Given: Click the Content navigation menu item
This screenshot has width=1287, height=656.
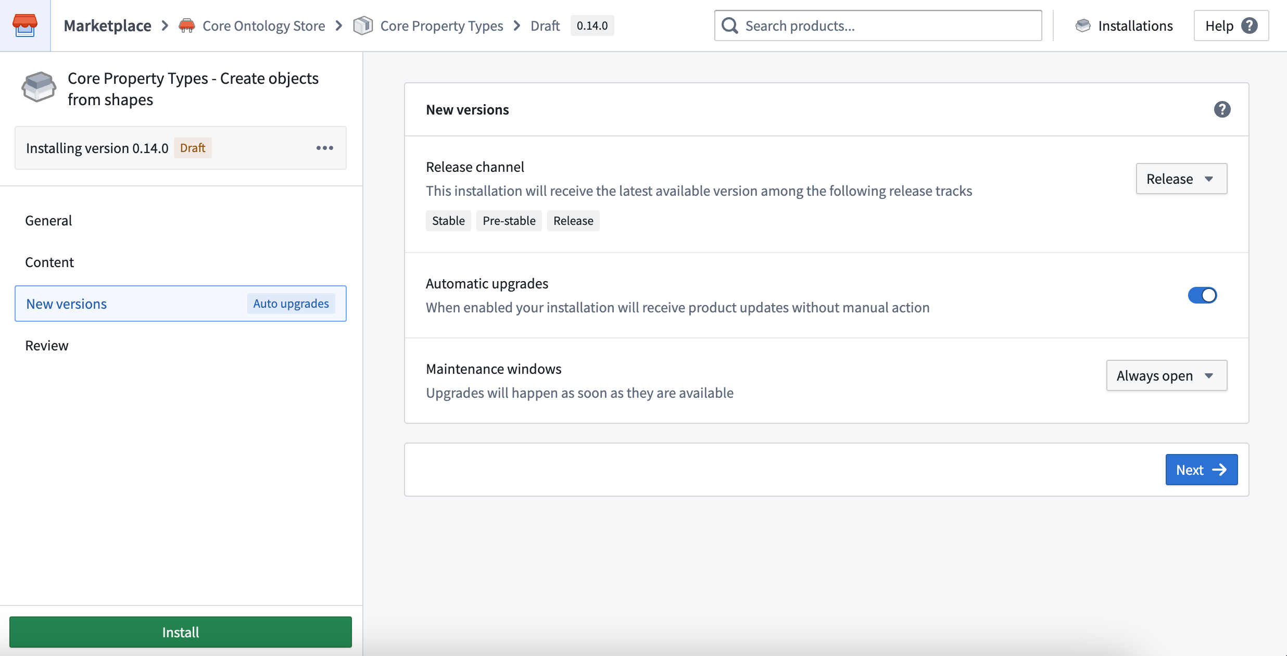Looking at the screenshot, I should (49, 261).
